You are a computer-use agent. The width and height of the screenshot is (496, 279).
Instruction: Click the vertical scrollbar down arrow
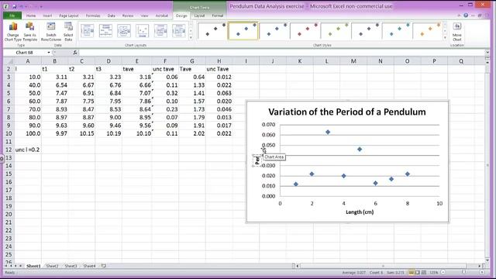tap(487, 260)
